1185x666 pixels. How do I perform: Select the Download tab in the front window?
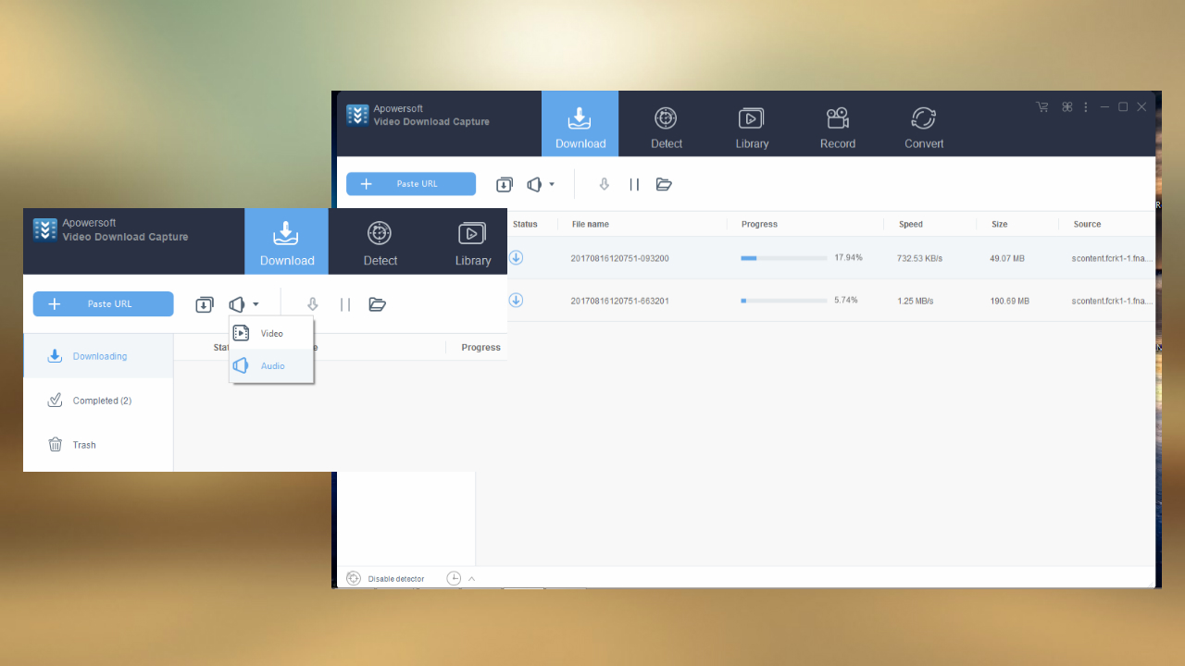coord(287,241)
